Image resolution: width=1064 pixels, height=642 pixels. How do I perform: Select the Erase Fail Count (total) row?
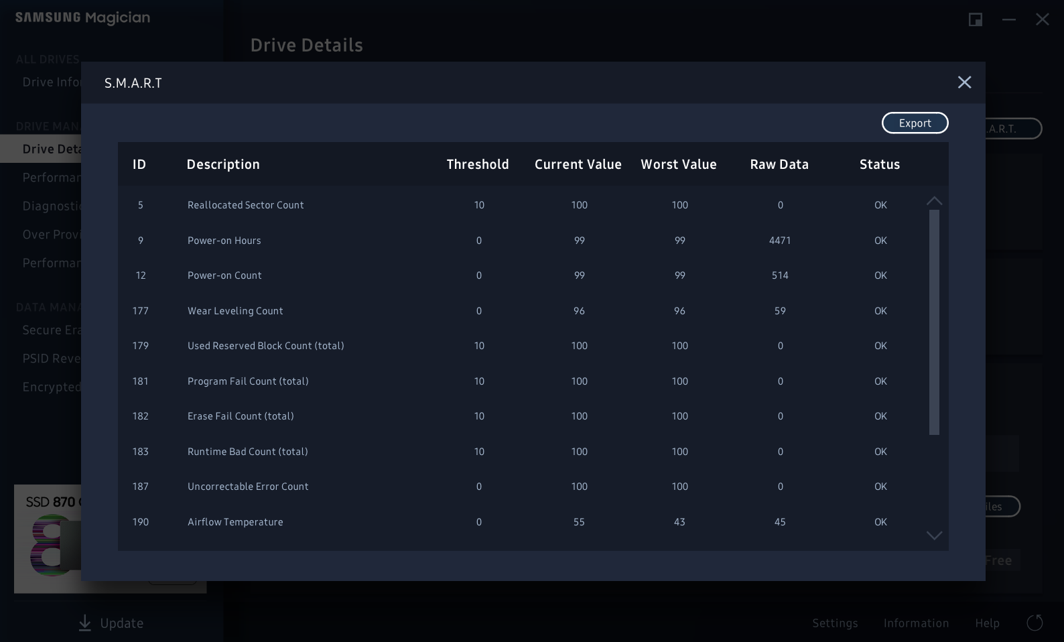521,416
